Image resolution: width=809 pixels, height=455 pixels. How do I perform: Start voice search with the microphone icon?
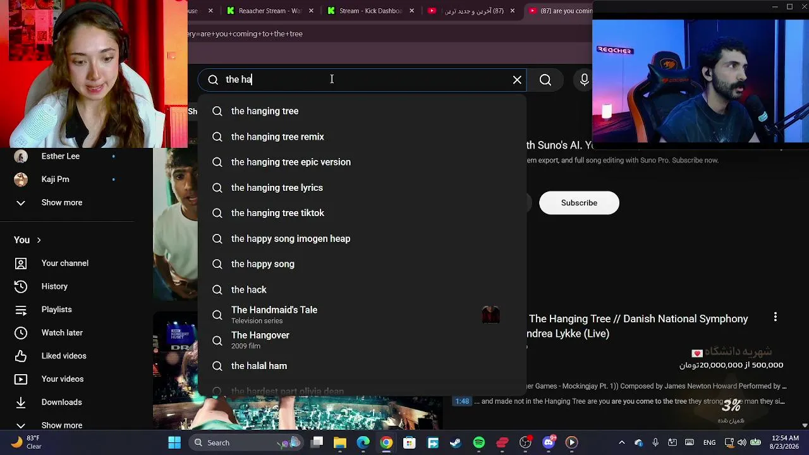click(x=585, y=80)
